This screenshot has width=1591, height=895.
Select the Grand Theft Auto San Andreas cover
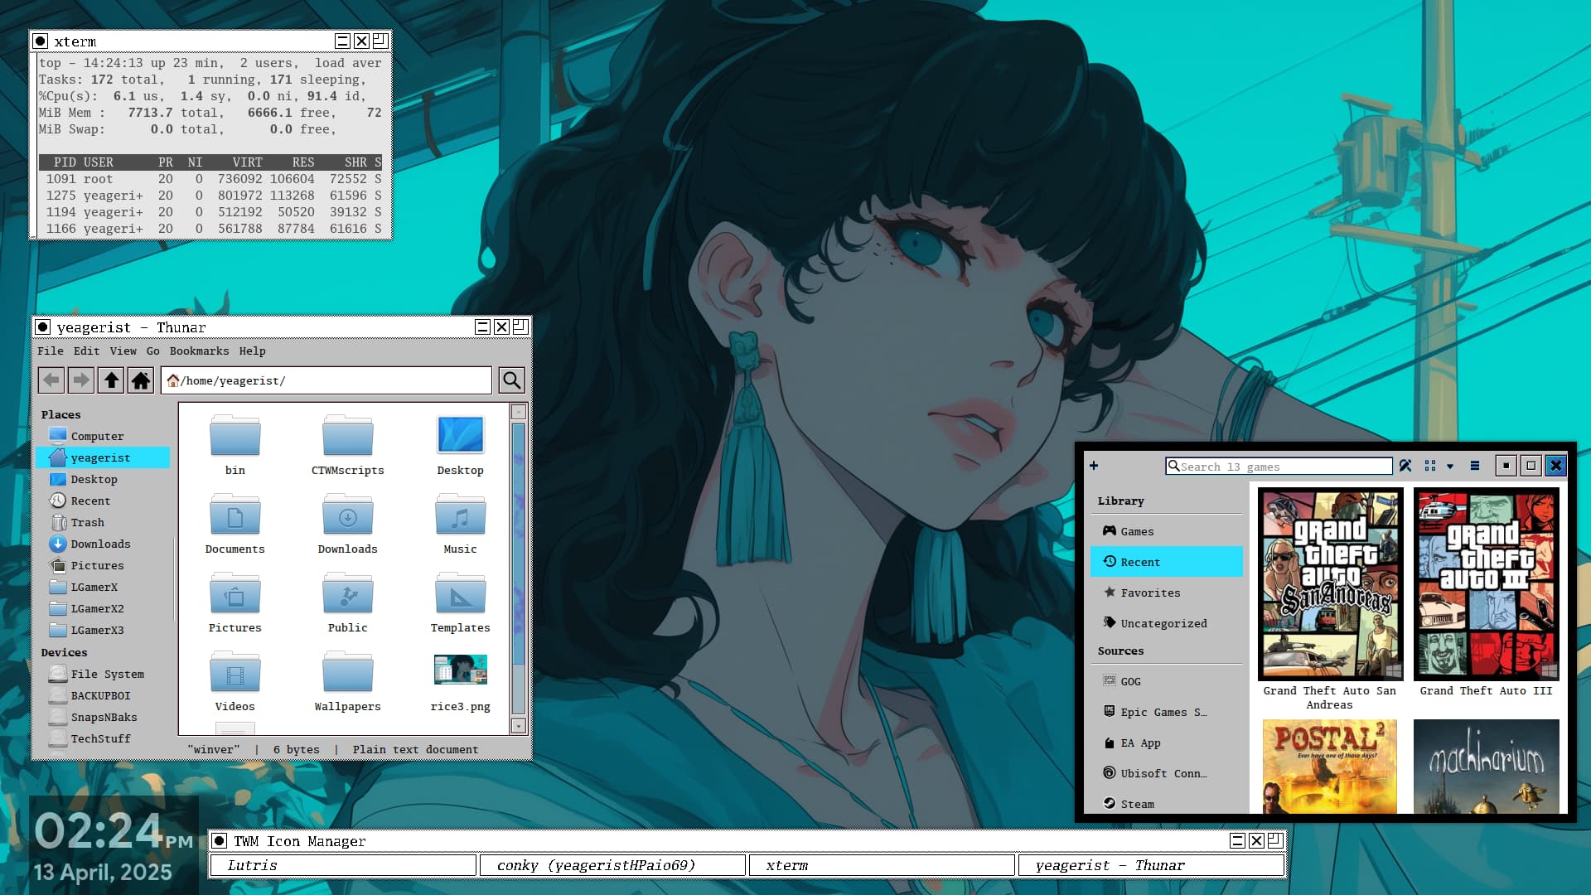tap(1330, 584)
